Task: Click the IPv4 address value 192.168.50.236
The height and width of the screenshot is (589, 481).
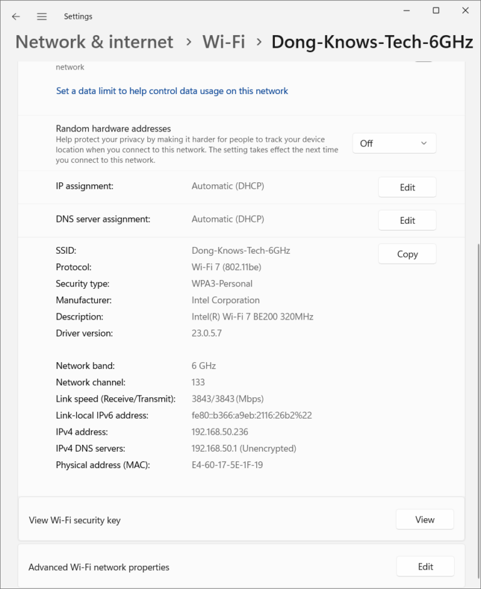Action: [220, 432]
